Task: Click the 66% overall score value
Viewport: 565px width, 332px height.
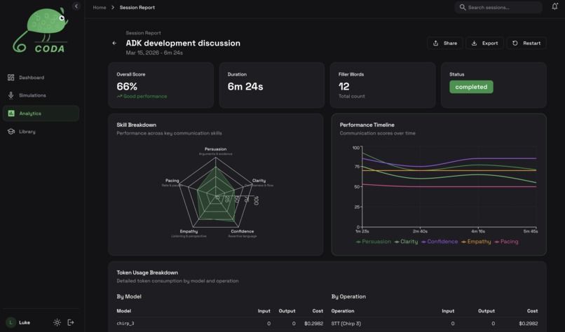Action: coord(127,86)
